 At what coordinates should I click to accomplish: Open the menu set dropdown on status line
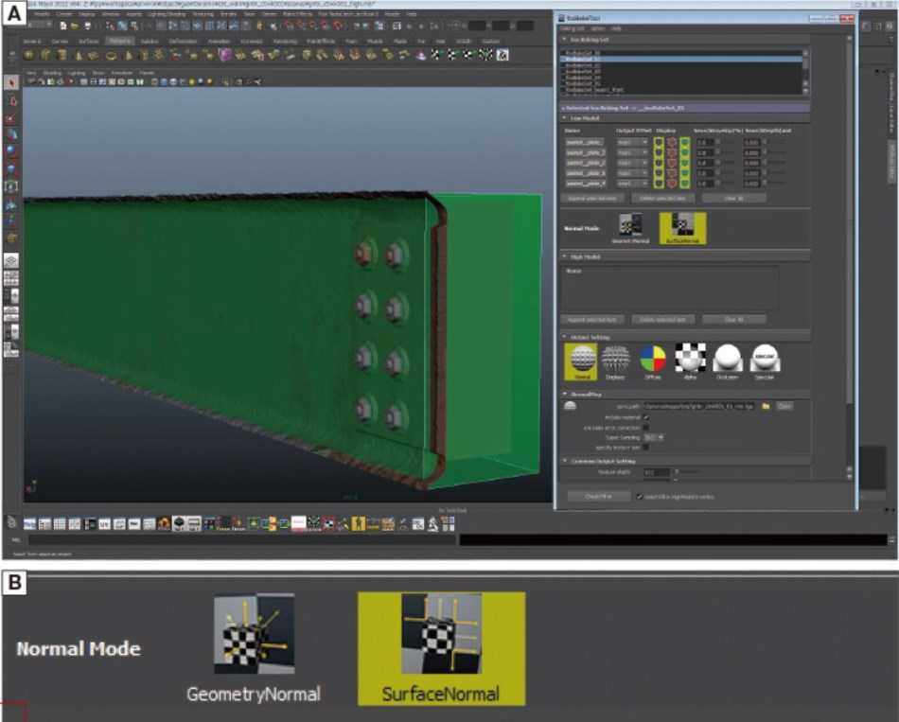[39, 26]
